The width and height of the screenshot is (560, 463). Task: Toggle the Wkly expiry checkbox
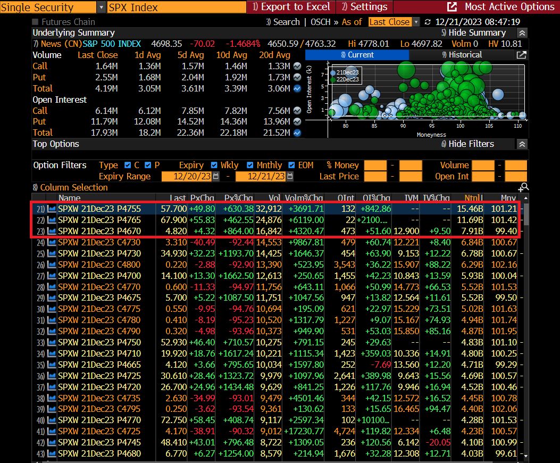pos(214,165)
